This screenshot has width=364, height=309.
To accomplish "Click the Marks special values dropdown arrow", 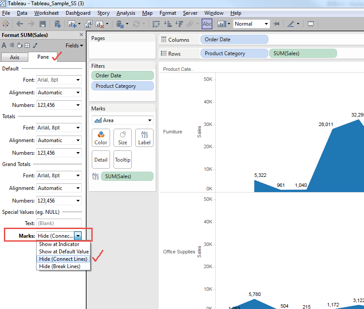I will [78, 236].
